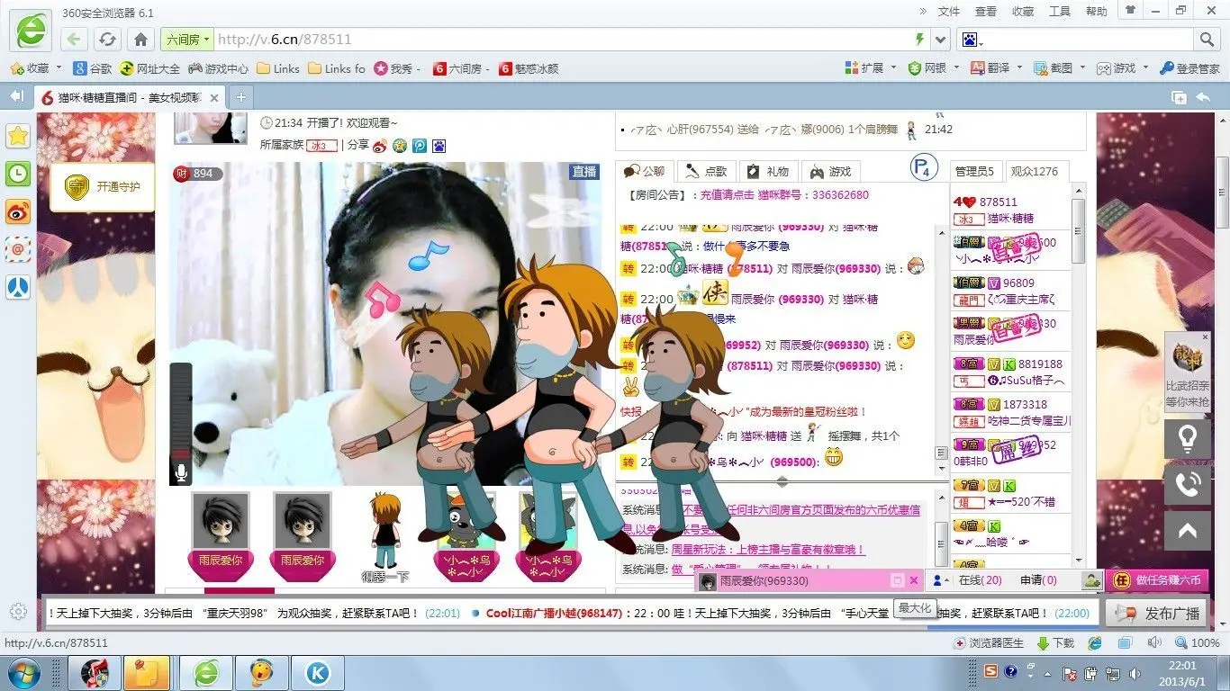Open the 文件 menu

[x=949, y=12]
